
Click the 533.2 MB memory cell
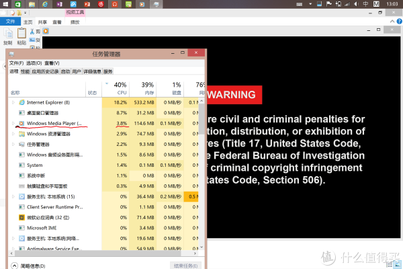[144, 102]
